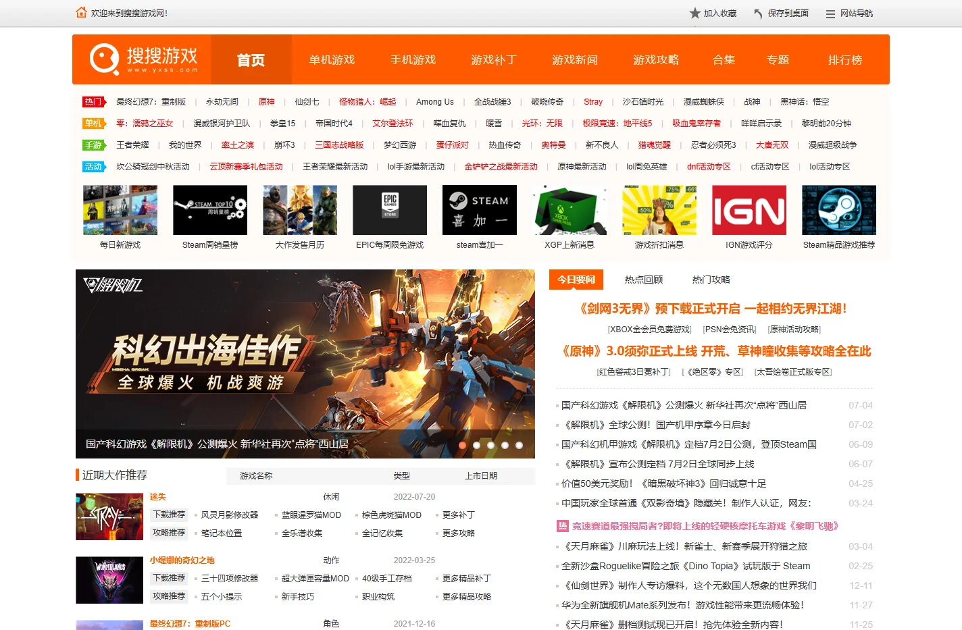
Task: Open the 游戏攻略 nav item
Action: (x=656, y=59)
